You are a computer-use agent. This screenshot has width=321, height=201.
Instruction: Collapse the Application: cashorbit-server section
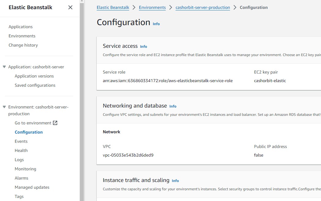coord(4,67)
